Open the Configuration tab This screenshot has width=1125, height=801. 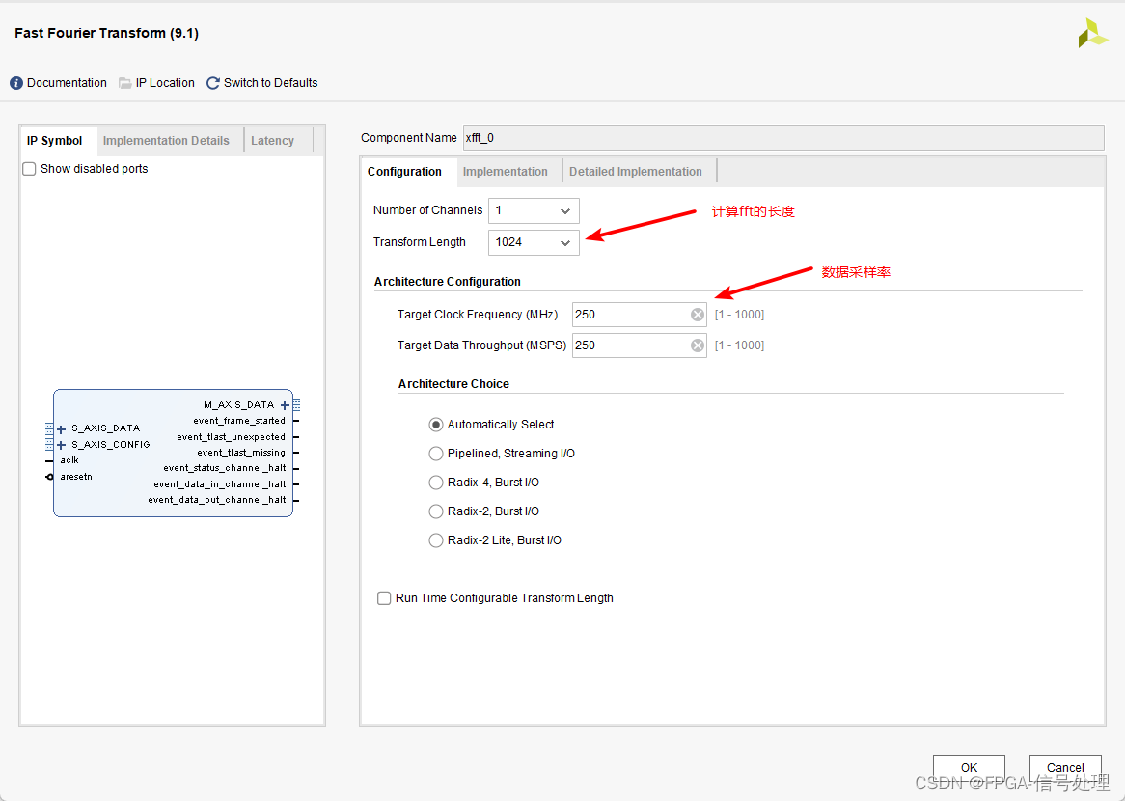(x=404, y=172)
